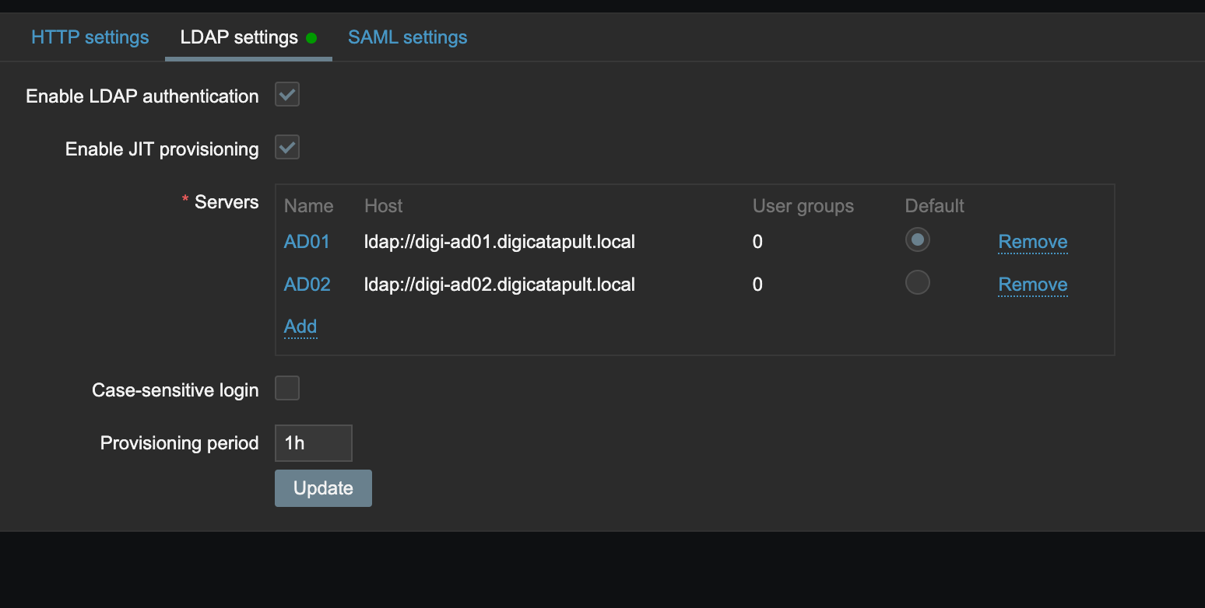Open the AD02 server entry
Screen dimensions: 1205x608
[x=307, y=285]
